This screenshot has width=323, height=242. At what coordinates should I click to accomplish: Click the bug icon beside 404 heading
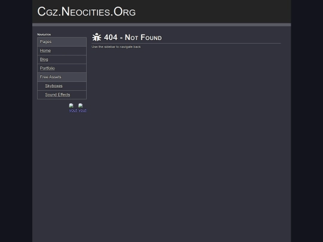click(x=96, y=37)
